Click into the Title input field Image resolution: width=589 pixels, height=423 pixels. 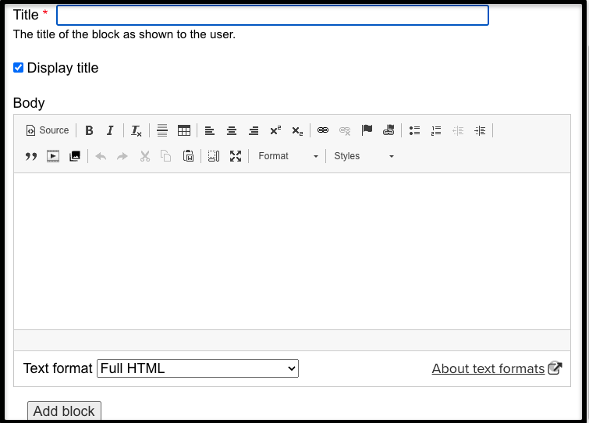click(272, 15)
